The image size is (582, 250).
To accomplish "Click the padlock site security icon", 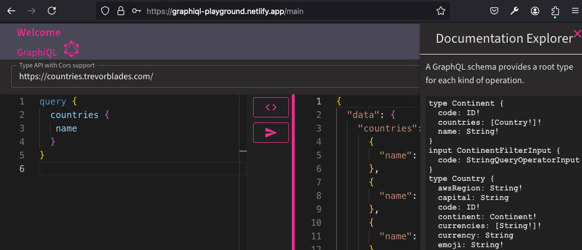I will click(x=120, y=11).
